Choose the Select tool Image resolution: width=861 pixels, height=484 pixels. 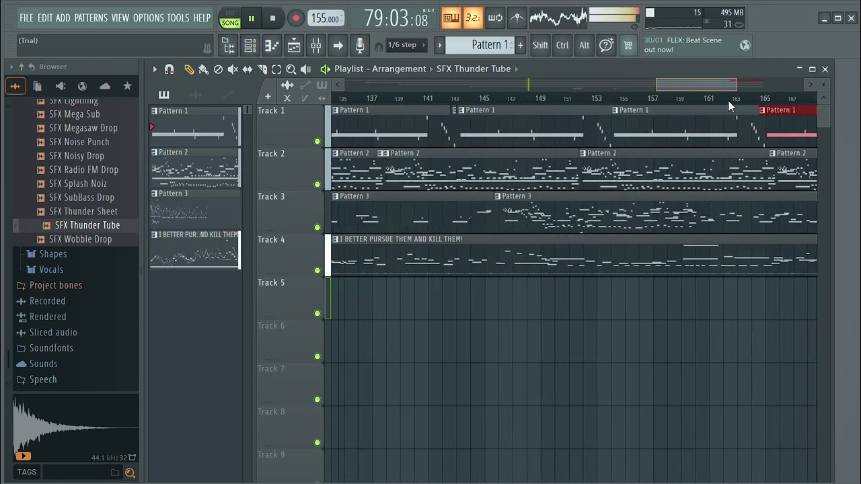tap(276, 69)
